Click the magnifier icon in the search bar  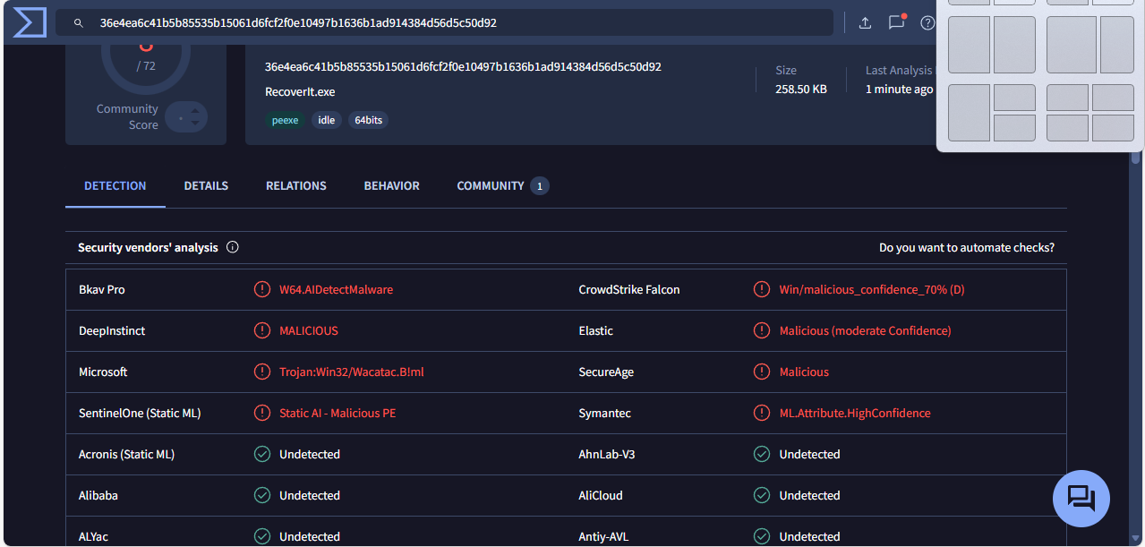point(79,23)
